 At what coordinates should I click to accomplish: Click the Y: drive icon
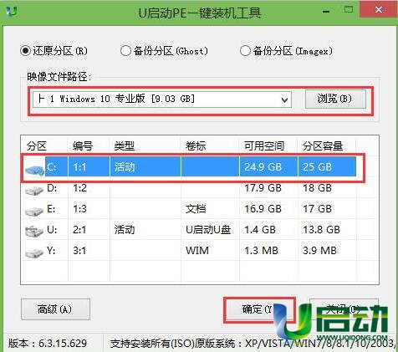34,253
